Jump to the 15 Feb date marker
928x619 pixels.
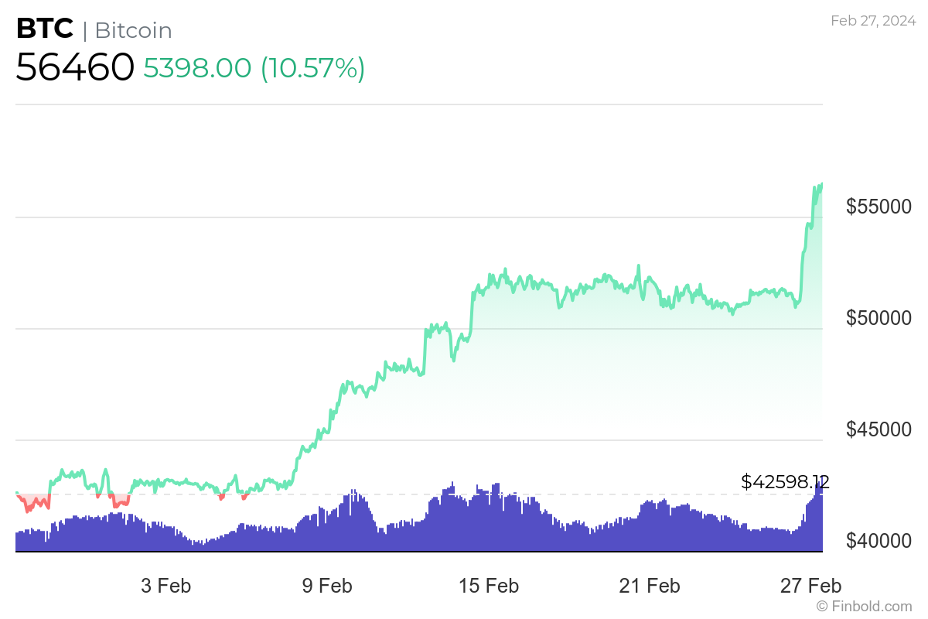(x=488, y=586)
